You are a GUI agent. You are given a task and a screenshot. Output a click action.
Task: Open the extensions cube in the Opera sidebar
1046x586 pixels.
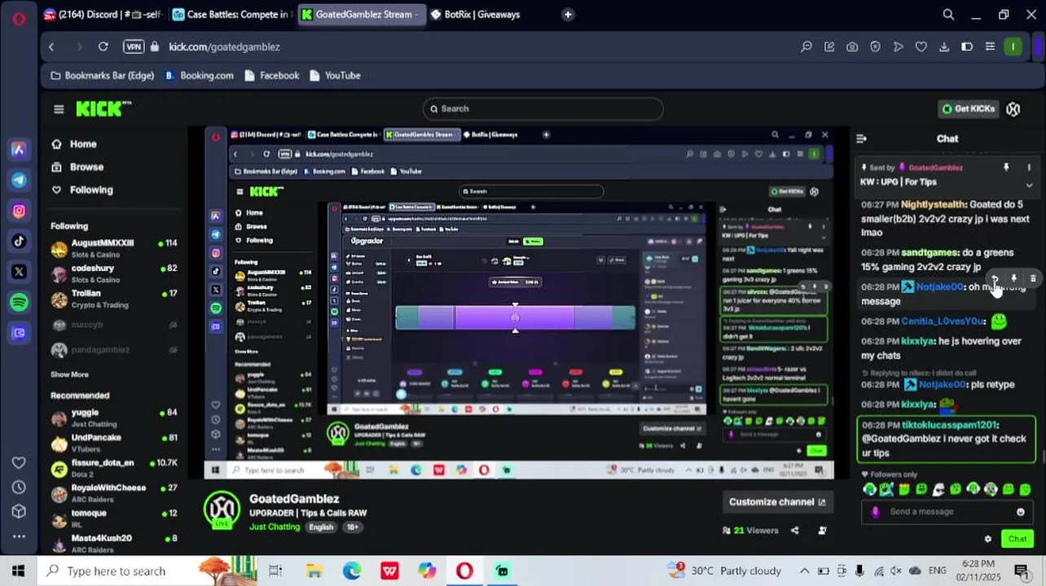point(19,512)
